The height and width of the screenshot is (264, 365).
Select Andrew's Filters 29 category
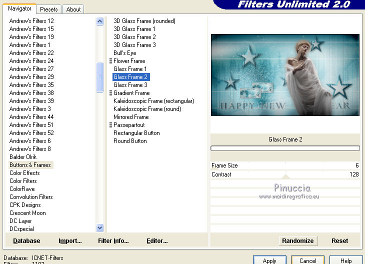(x=31, y=77)
